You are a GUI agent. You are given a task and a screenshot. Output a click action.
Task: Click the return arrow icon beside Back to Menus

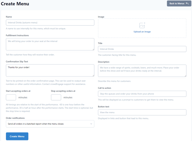(187, 3)
